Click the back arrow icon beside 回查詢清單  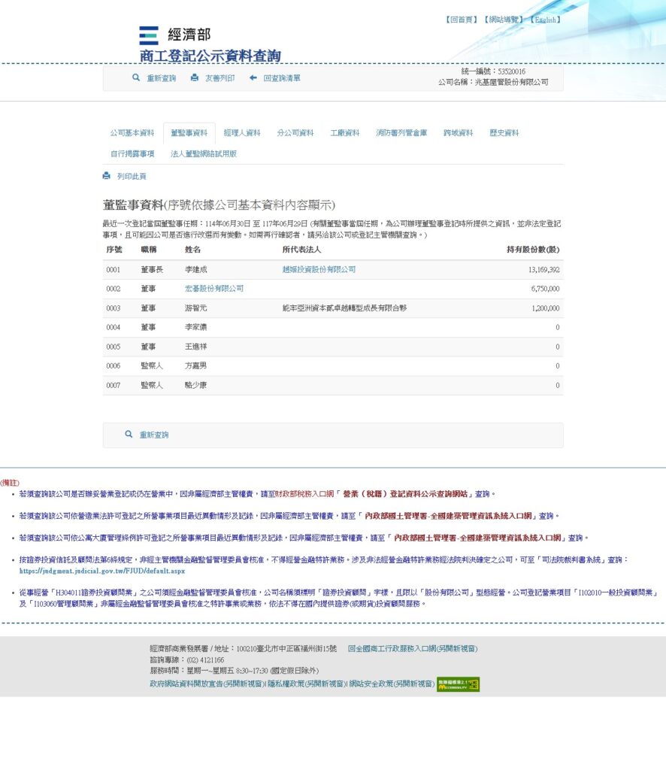click(253, 77)
